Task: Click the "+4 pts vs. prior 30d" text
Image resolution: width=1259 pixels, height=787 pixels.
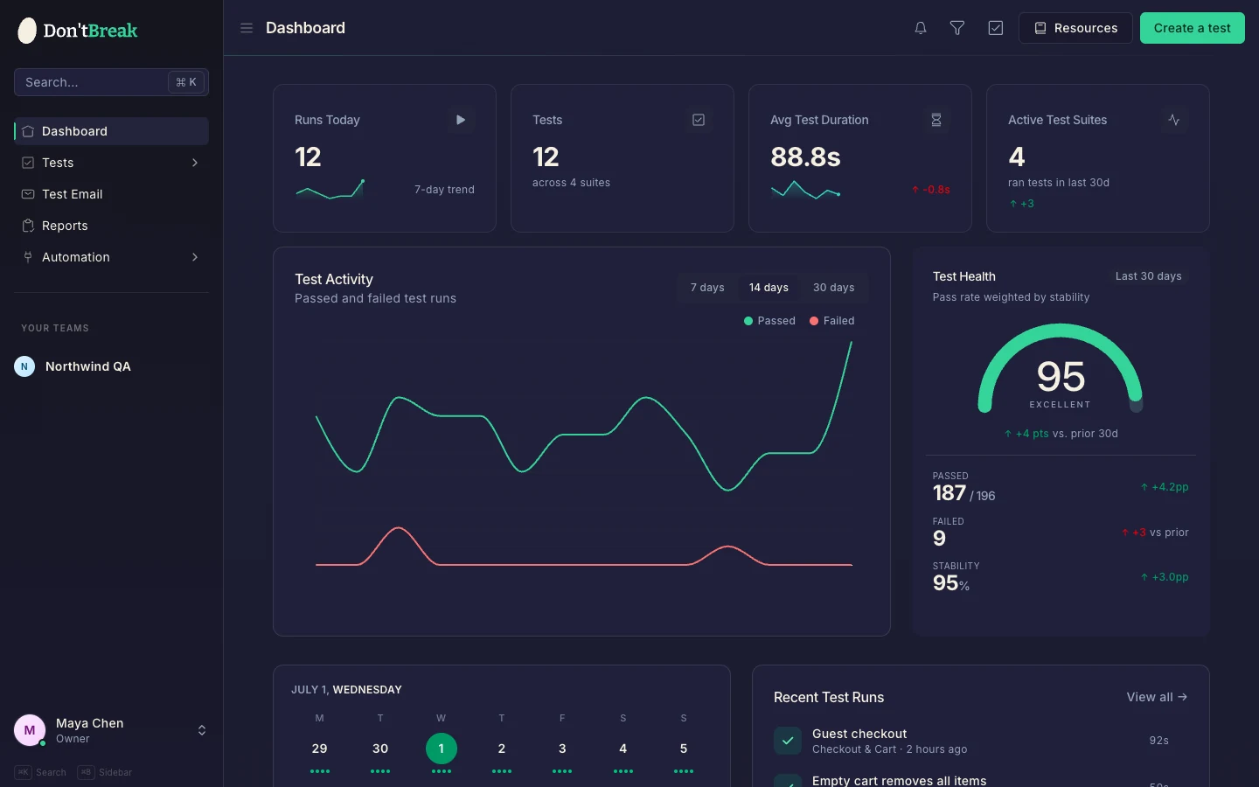Action: click(x=1061, y=434)
